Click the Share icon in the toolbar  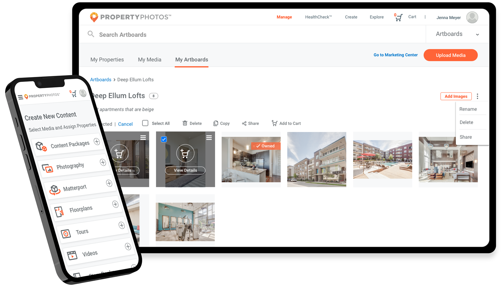coord(244,124)
